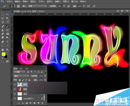Create a new layer from panel footer
Viewport: 130px width, 106px height.
click(38, 103)
